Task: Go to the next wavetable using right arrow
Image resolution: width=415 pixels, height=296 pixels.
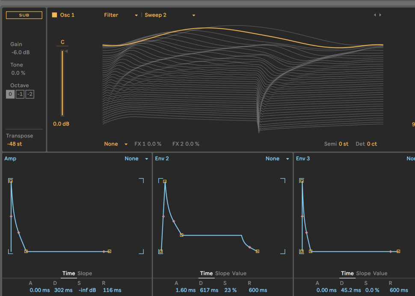Action: tap(380, 15)
